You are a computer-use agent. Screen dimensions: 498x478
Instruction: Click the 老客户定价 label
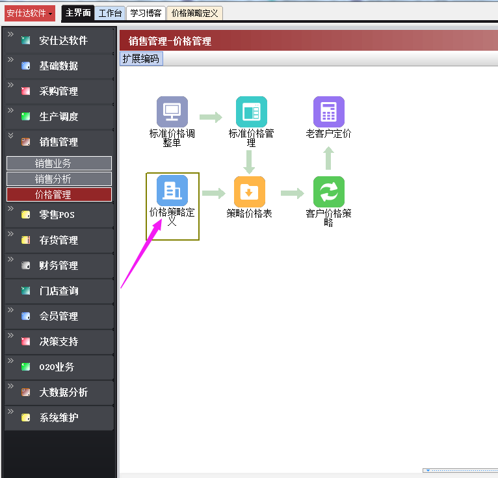pyautogui.click(x=329, y=133)
